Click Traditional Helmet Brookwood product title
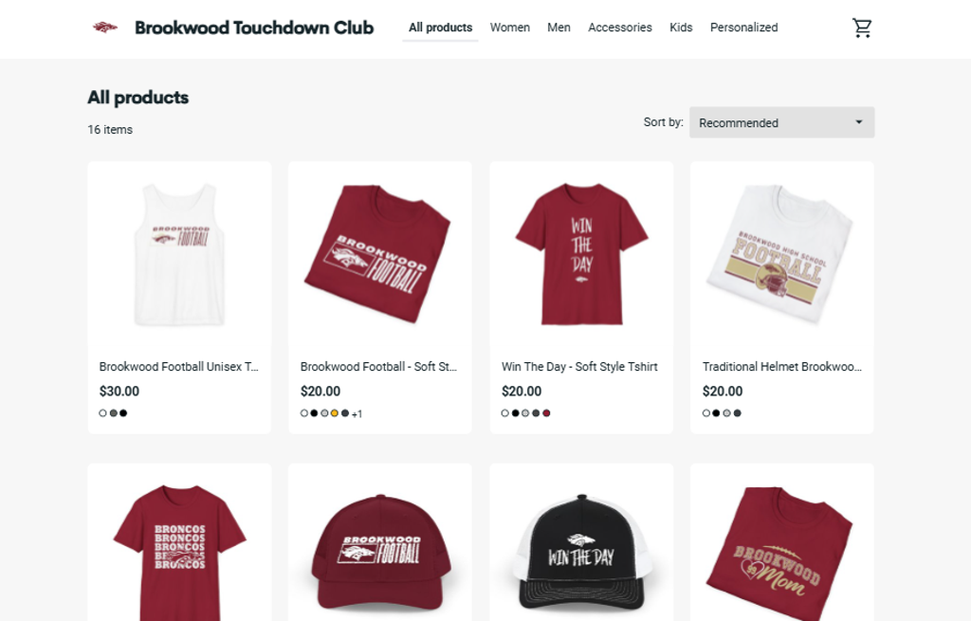Screen dimensions: 971x621 (x=781, y=367)
